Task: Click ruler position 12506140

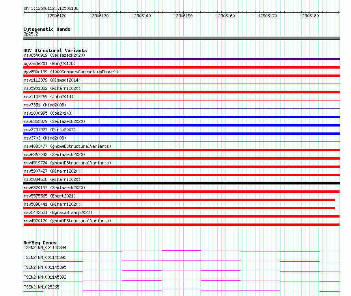Action: (x=141, y=16)
